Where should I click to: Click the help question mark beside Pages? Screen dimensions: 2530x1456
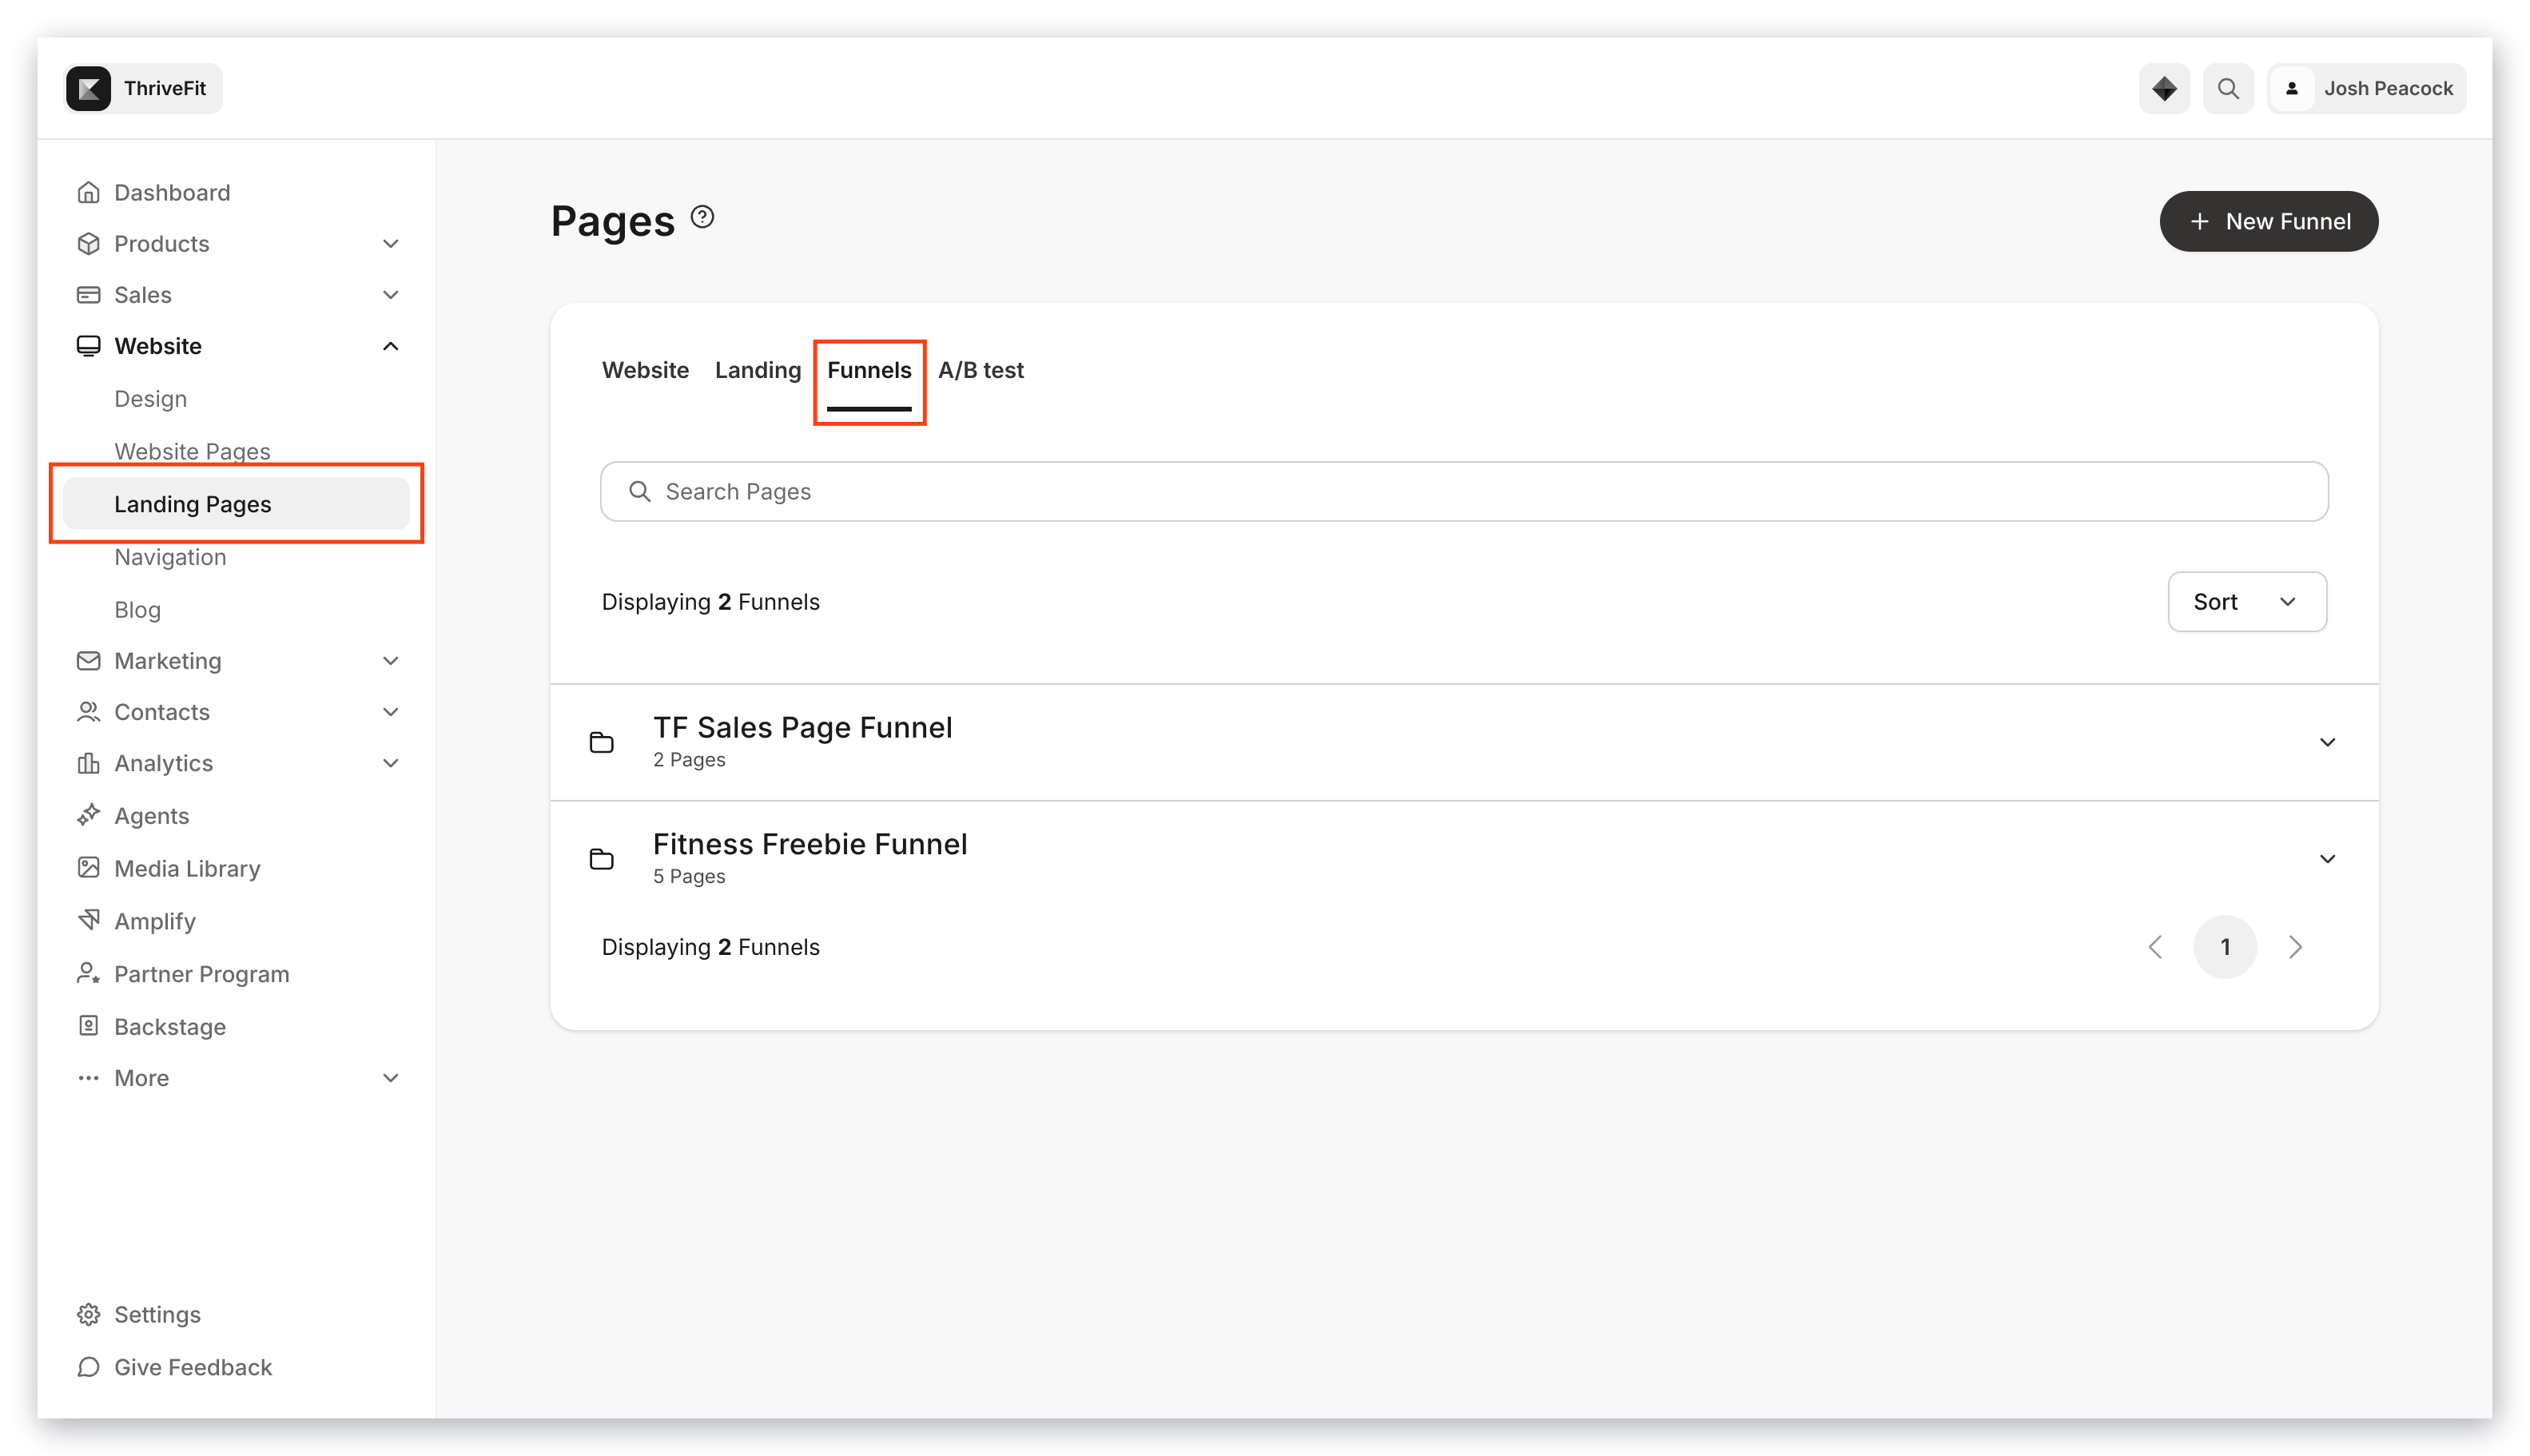702,217
